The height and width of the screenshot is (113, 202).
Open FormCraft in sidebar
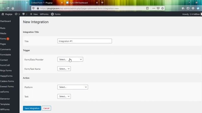[5, 65]
